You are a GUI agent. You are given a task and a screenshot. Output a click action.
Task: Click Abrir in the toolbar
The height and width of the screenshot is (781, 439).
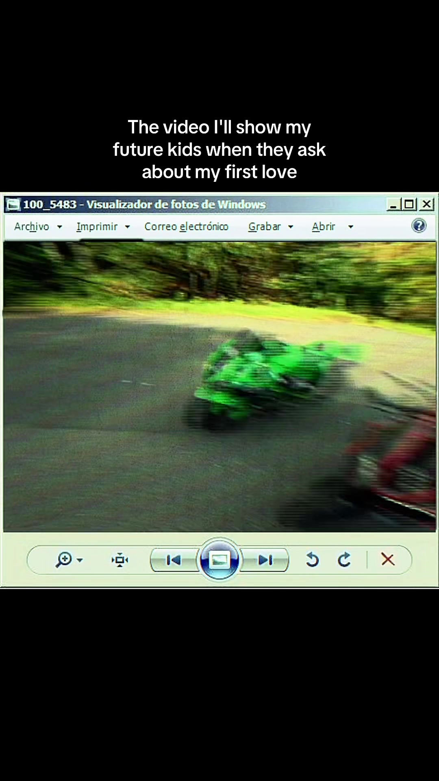coord(324,227)
